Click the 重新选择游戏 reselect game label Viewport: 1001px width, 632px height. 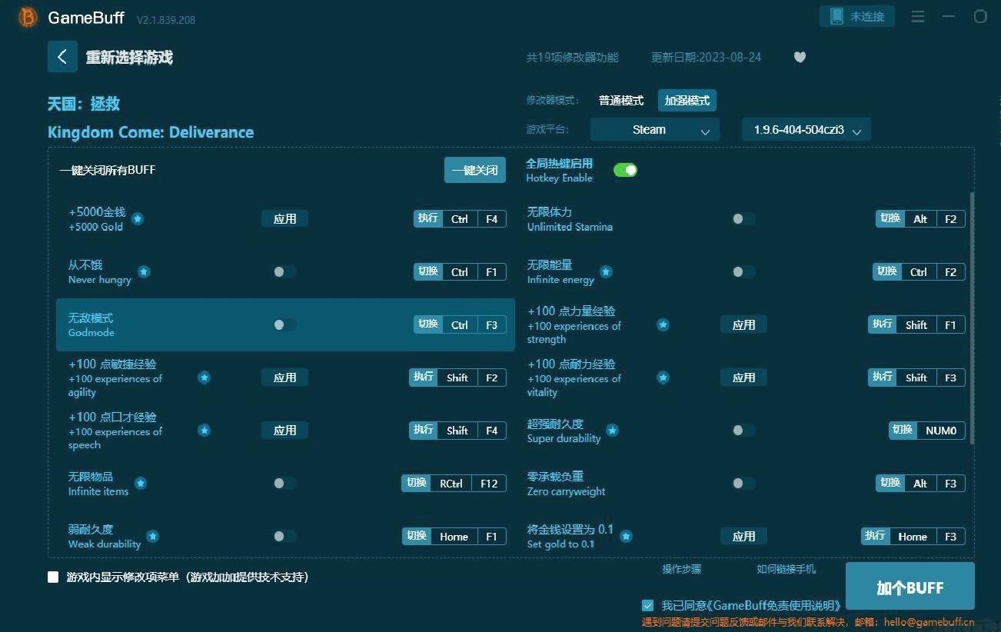[129, 57]
